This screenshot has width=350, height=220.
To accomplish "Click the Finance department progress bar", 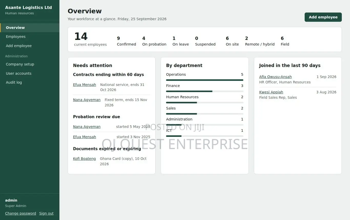I will click(205, 91).
